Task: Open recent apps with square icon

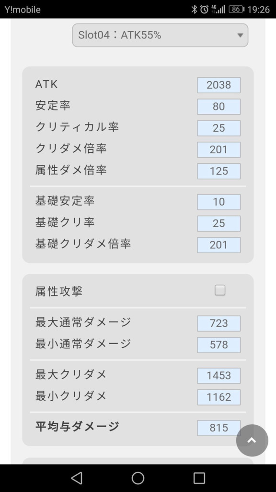Action: coord(199,478)
